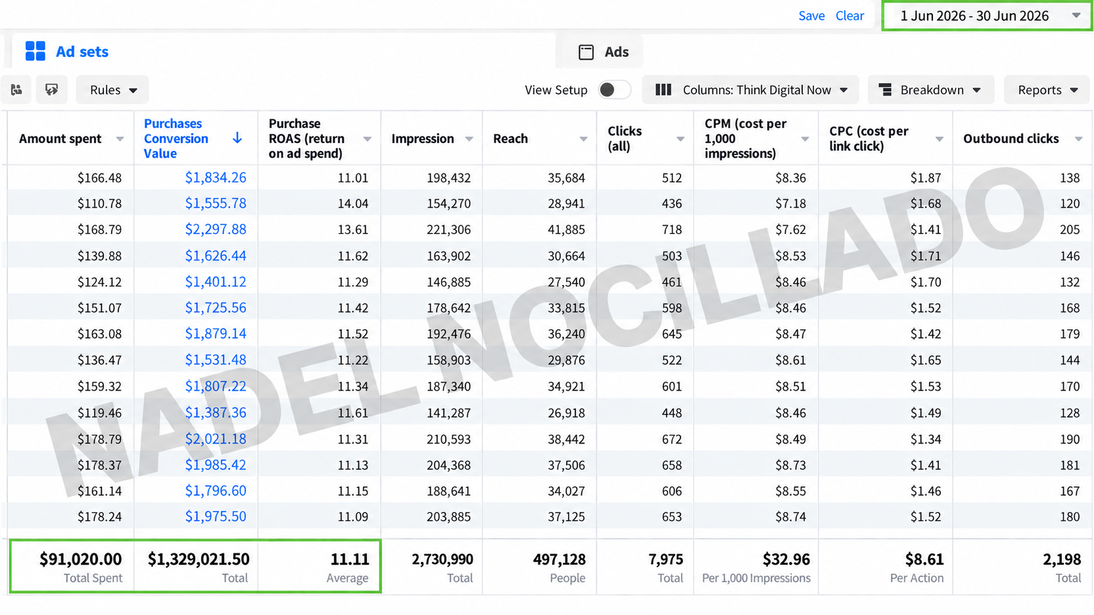Open the Reports dropdown menu
The width and height of the screenshot is (1094, 615).
coord(1047,90)
